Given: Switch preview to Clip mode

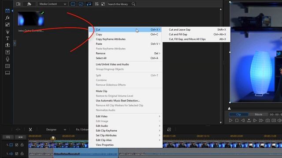Looking at the screenshot, I should pos(239,114).
